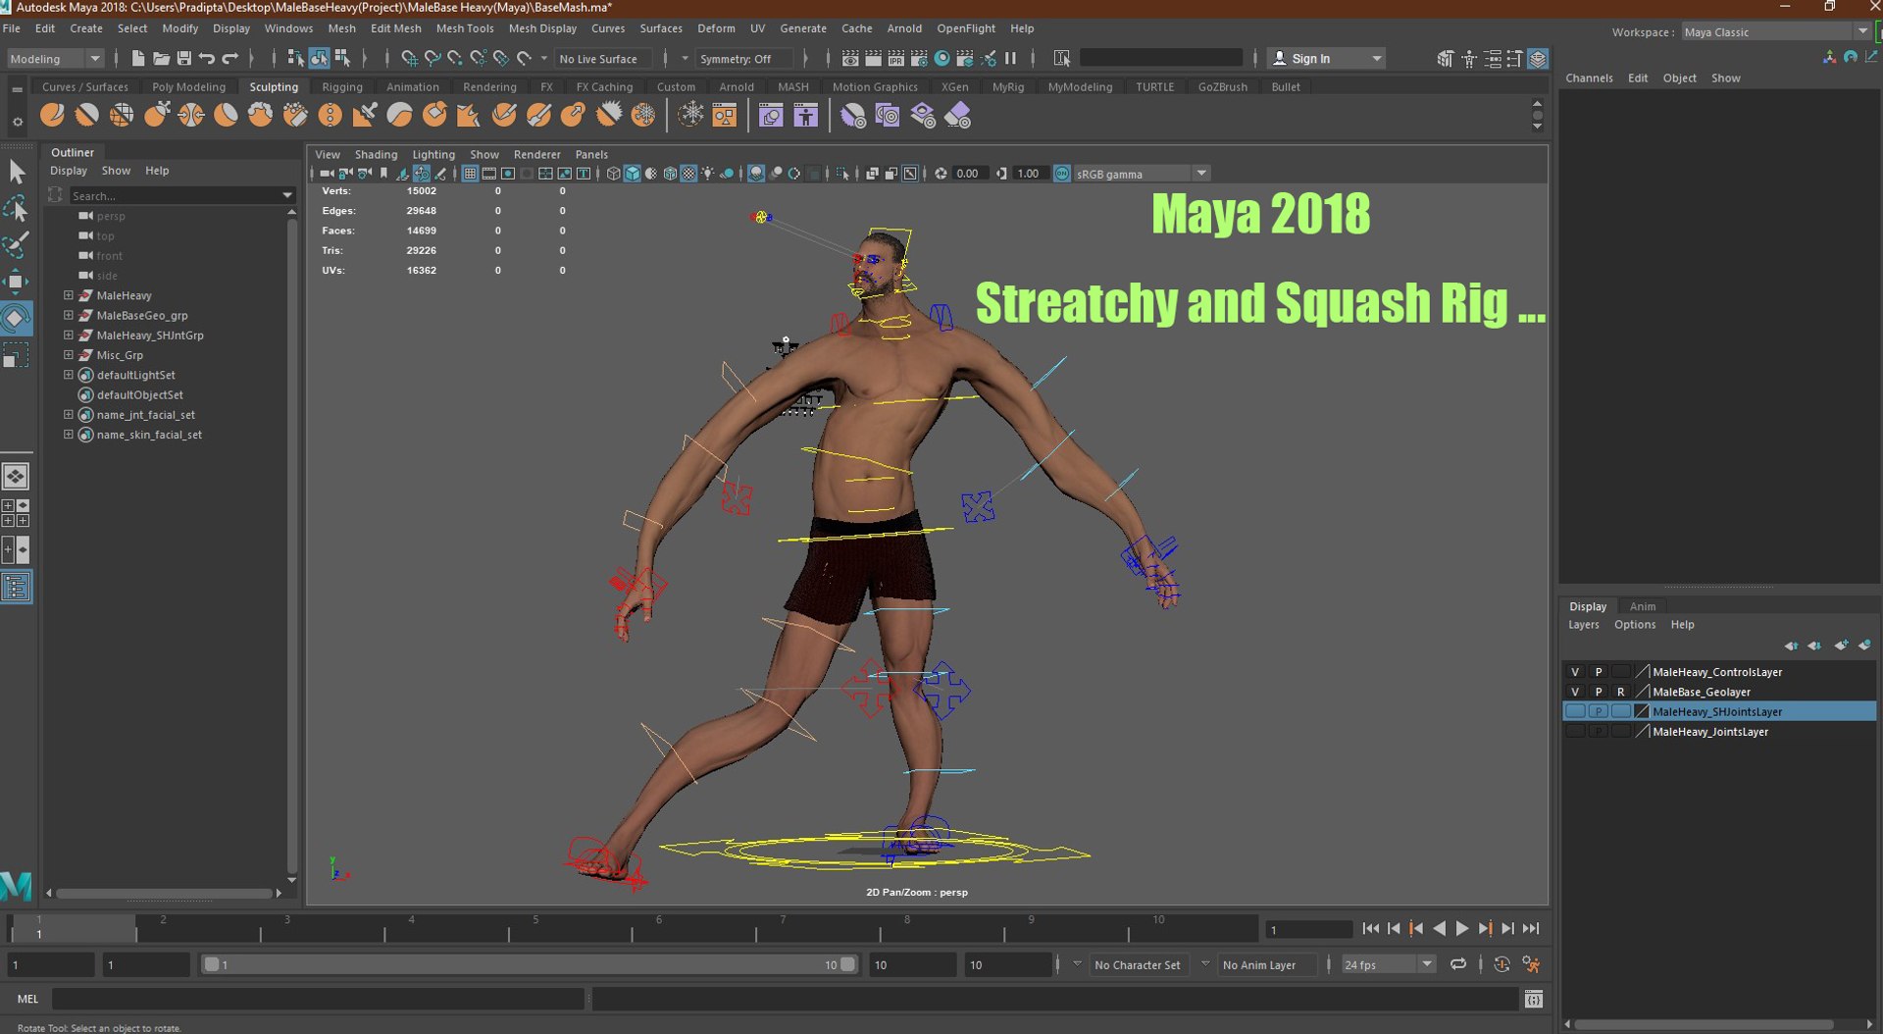Click the MEL command line input
The width and height of the screenshot is (1883, 1034).
click(x=320, y=999)
